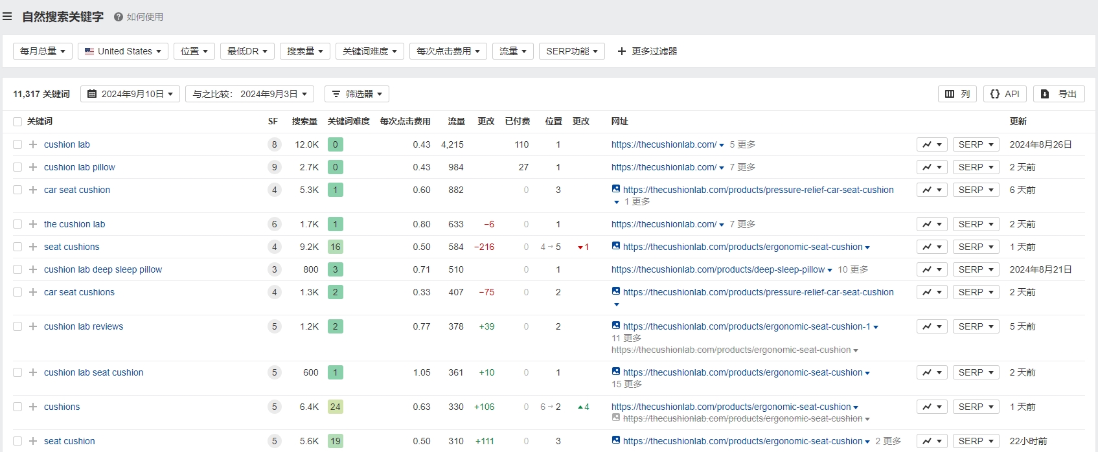Expand '5 更多' URLs for 'cushion lab'
This screenshot has width=1098, height=452.
(x=742, y=144)
